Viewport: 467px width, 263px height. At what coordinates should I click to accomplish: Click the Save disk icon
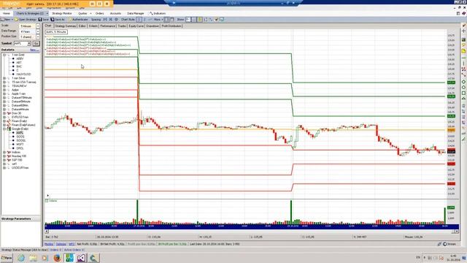(40, 20)
